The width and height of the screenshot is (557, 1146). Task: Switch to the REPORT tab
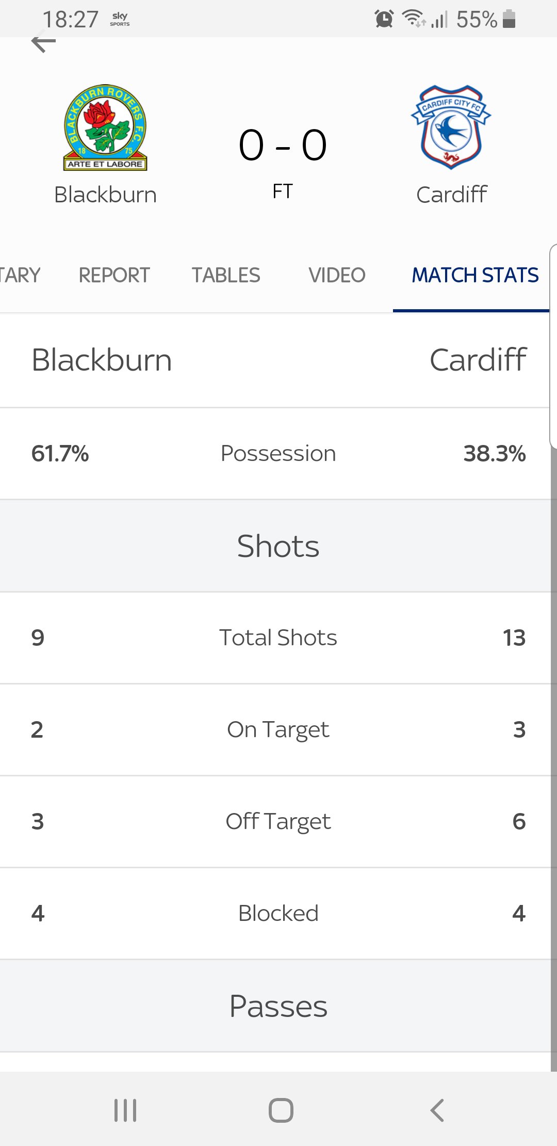[x=114, y=275]
